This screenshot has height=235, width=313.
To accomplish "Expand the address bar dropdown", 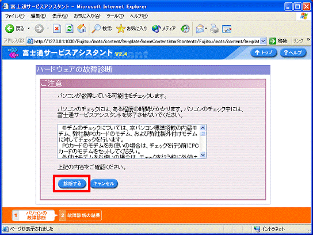I will click(264, 41).
